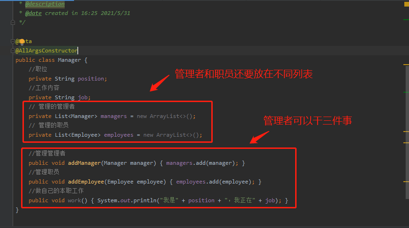The width and height of the screenshot is (409, 228).
Task: Click the work method name
Action: click(74, 201)
